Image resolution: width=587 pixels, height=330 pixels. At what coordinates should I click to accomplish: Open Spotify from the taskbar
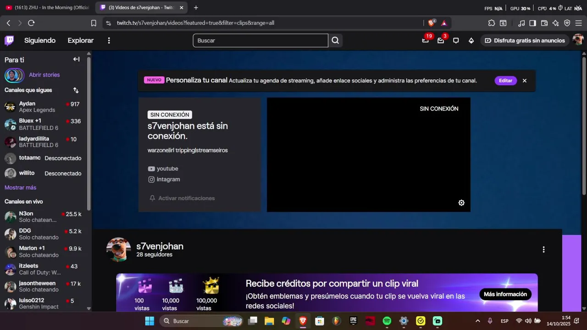click(x=387, y=321)
